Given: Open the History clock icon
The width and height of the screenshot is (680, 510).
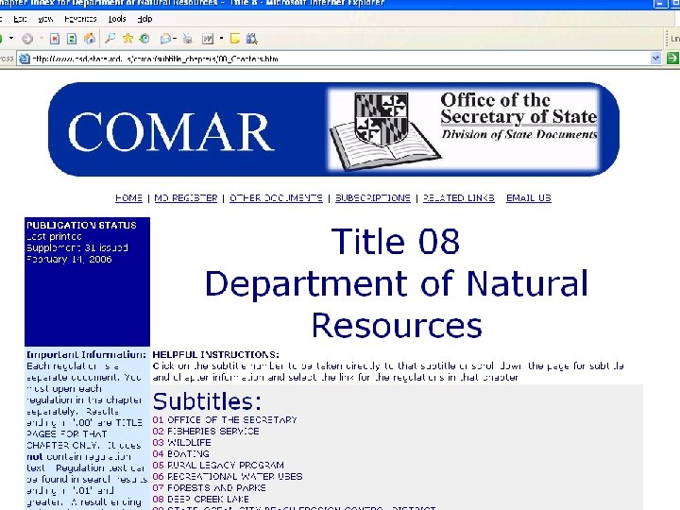Looking at the screenshot, I should pos(144,39).
